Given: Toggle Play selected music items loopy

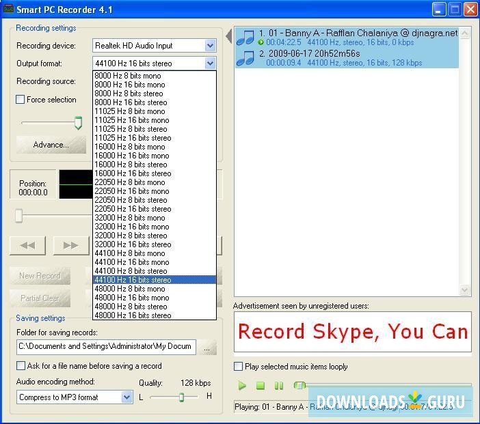Looking at the screenshot, I should point(239,367).
